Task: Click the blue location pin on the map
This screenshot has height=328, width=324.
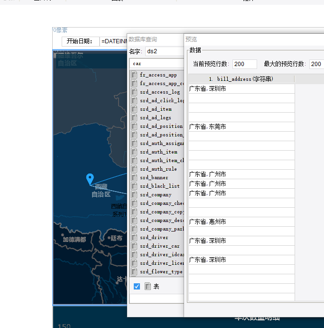Action: pyautogui.click(x=90, y=179)
